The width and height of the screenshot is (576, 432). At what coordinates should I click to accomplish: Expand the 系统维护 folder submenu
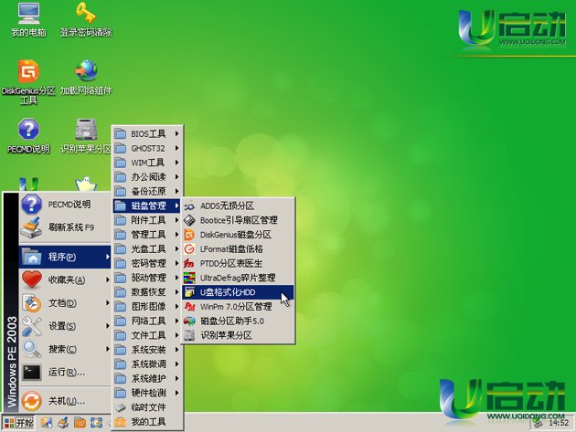pyautogui.click(x=147, y=378)
